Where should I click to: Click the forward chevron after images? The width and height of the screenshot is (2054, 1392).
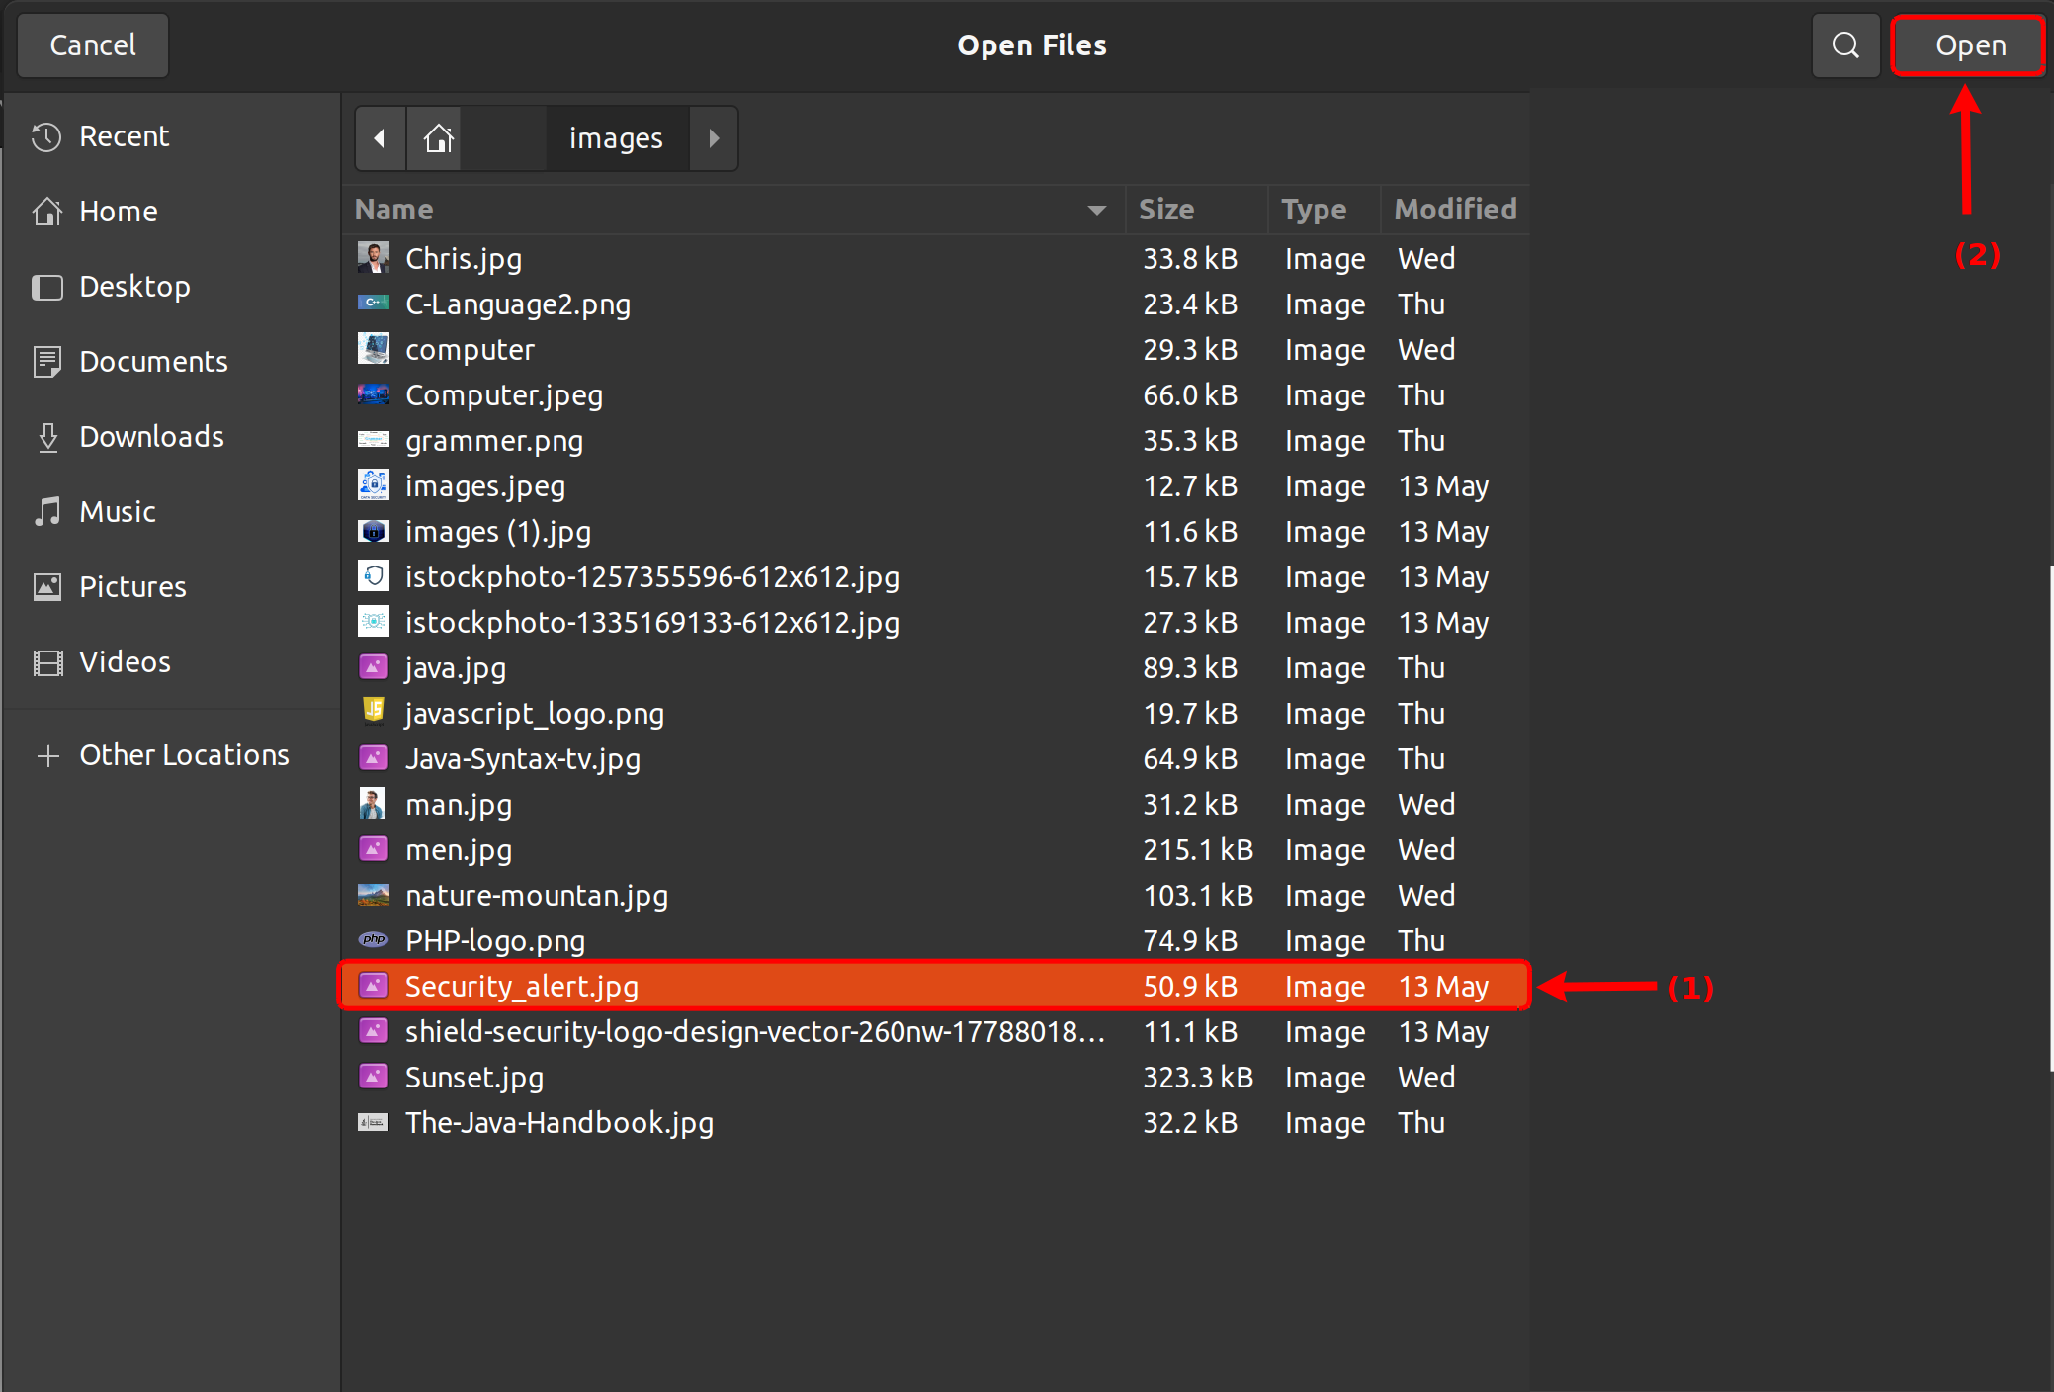[x=714, y=137]
